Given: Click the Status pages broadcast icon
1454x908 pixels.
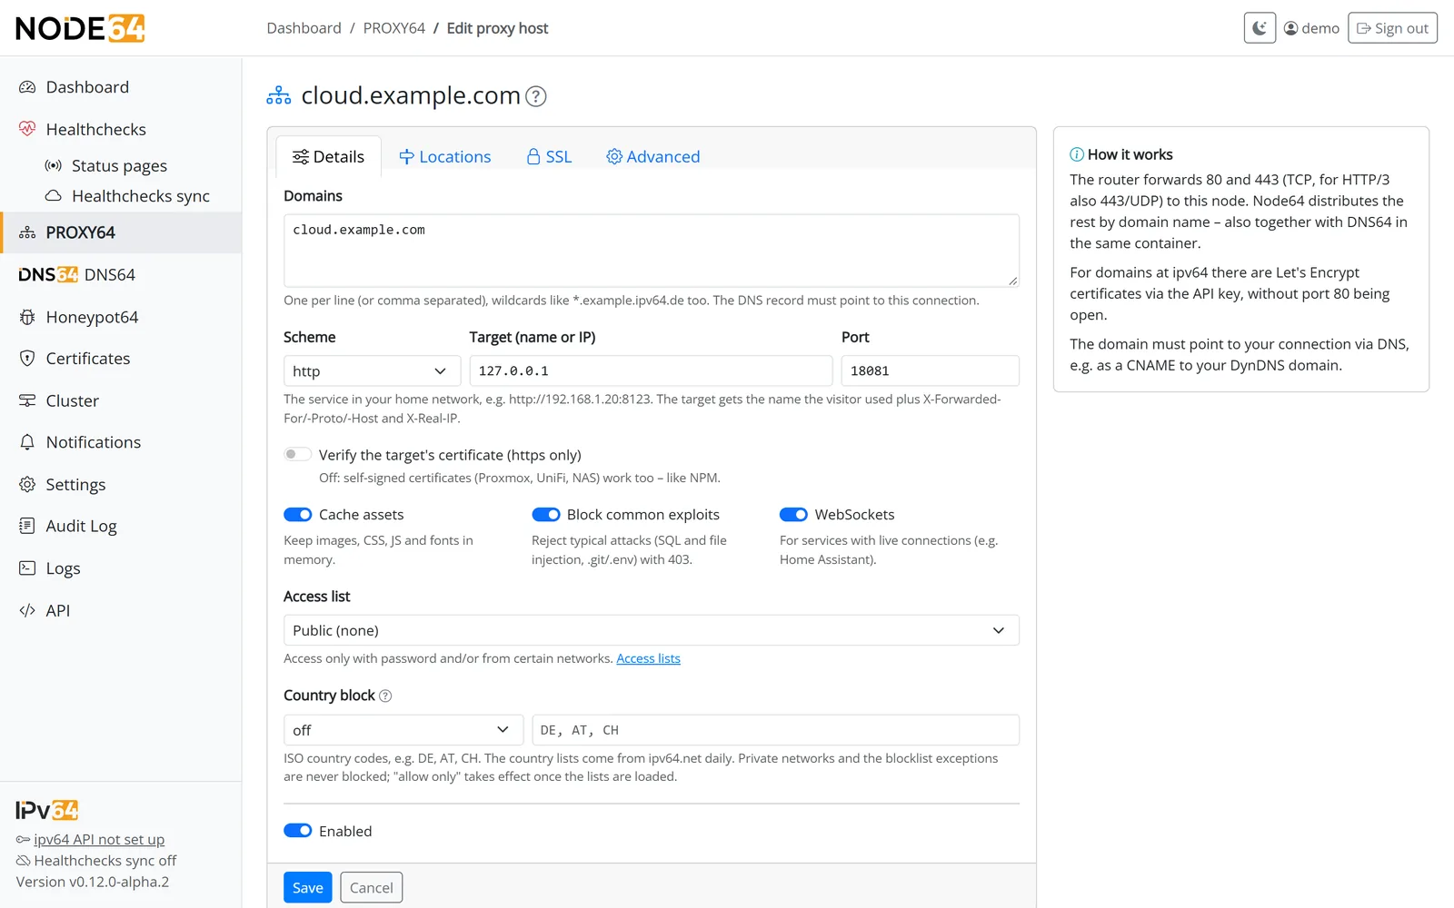Looking at the screenshot, I should 54,165.
